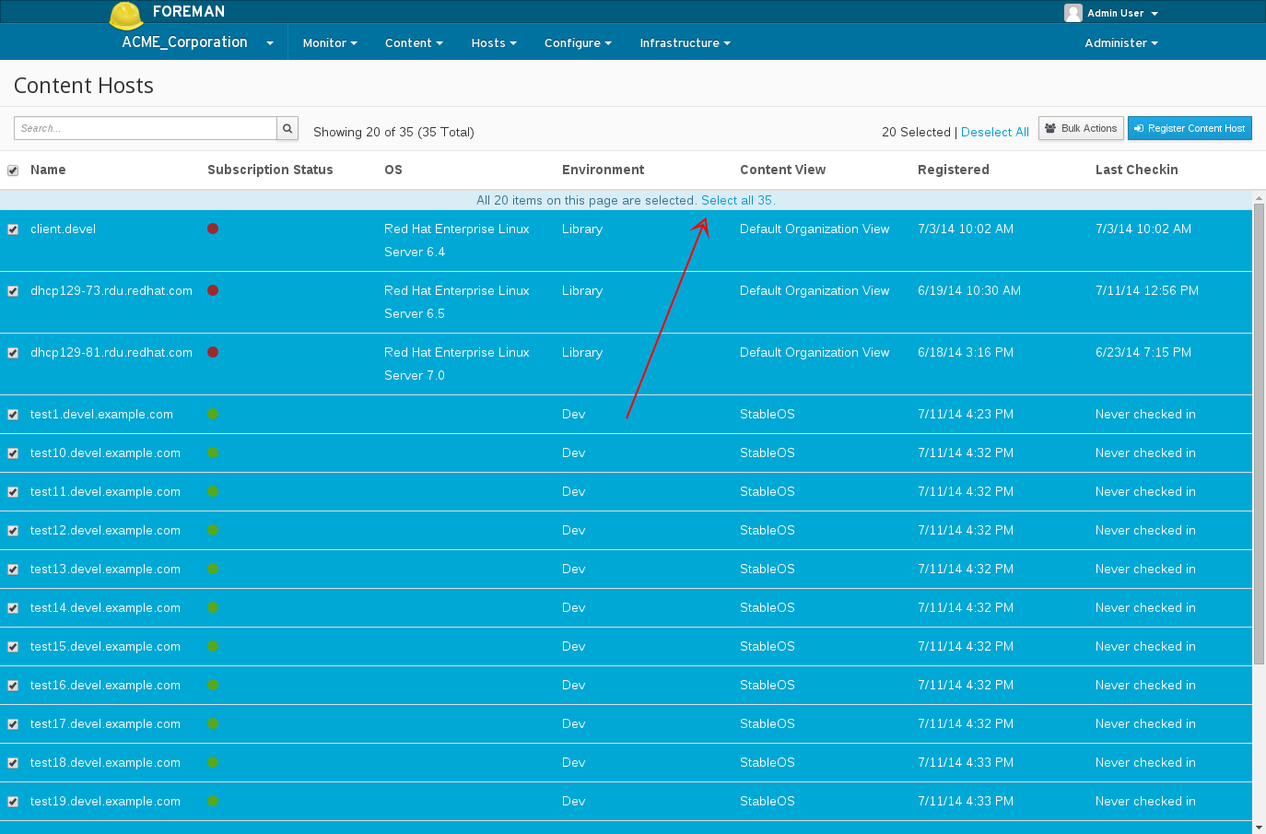This screenshot has height=834, width=1266.
Task: Click green status dot for test15.devel.example.com
Action: click(213, 646)
